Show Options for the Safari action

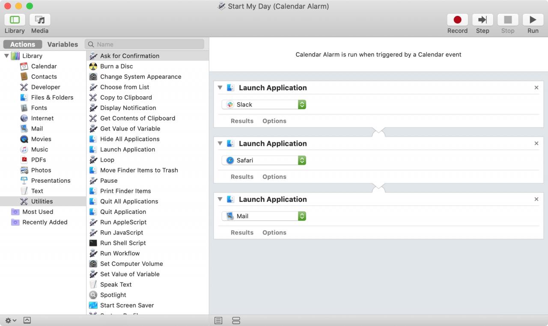click(274, 177)
